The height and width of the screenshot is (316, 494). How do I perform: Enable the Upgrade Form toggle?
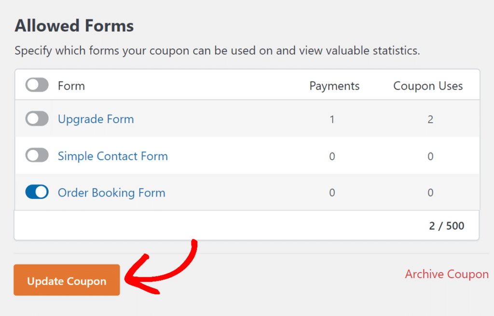tap(37, 119)
